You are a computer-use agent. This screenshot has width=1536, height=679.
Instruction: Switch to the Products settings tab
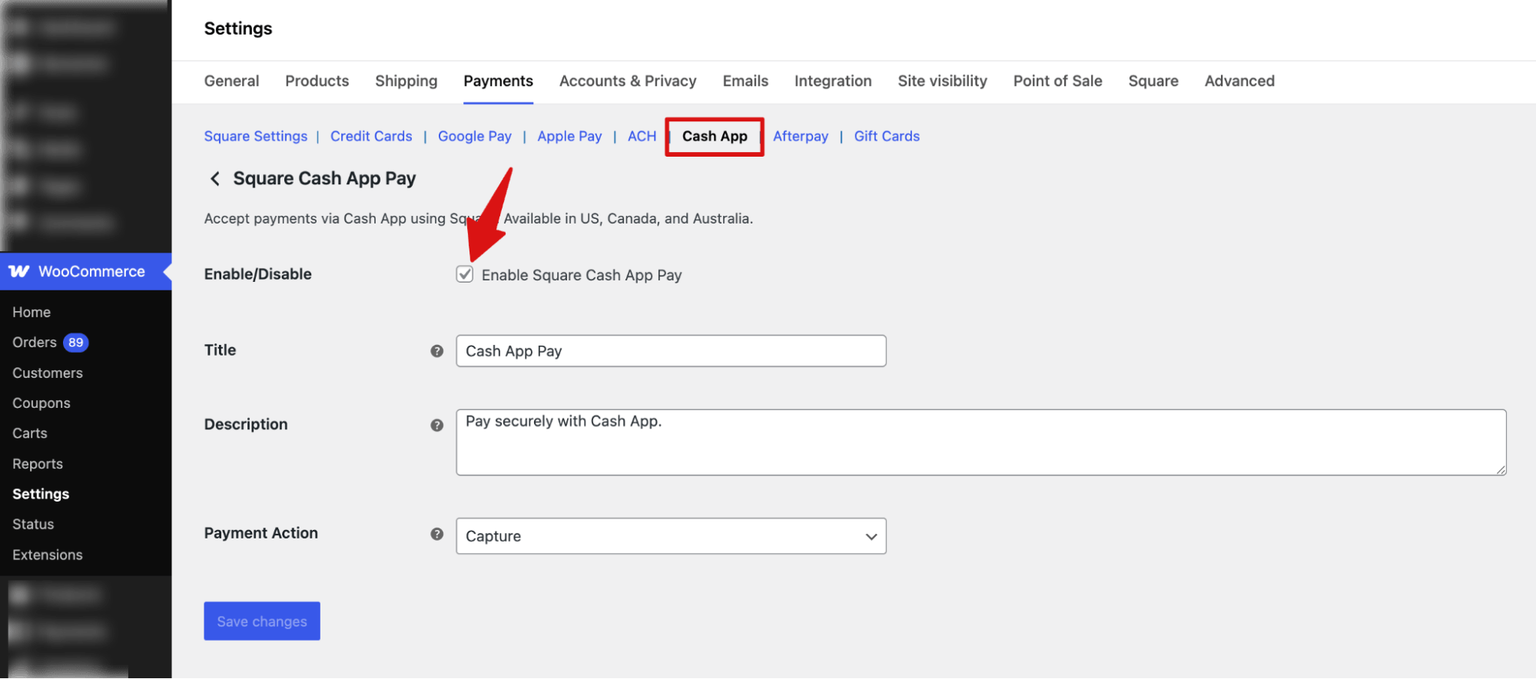317,81
